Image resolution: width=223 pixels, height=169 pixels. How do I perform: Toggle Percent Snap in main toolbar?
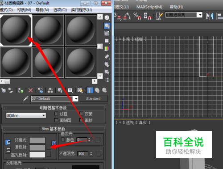(x=137, y=16)
